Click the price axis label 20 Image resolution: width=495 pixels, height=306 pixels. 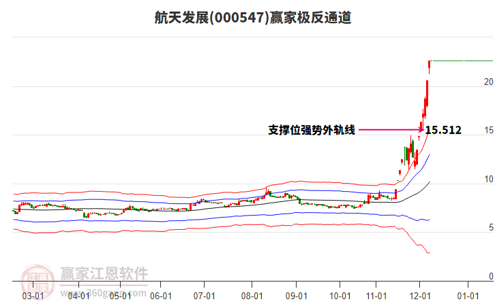(489, 82)
